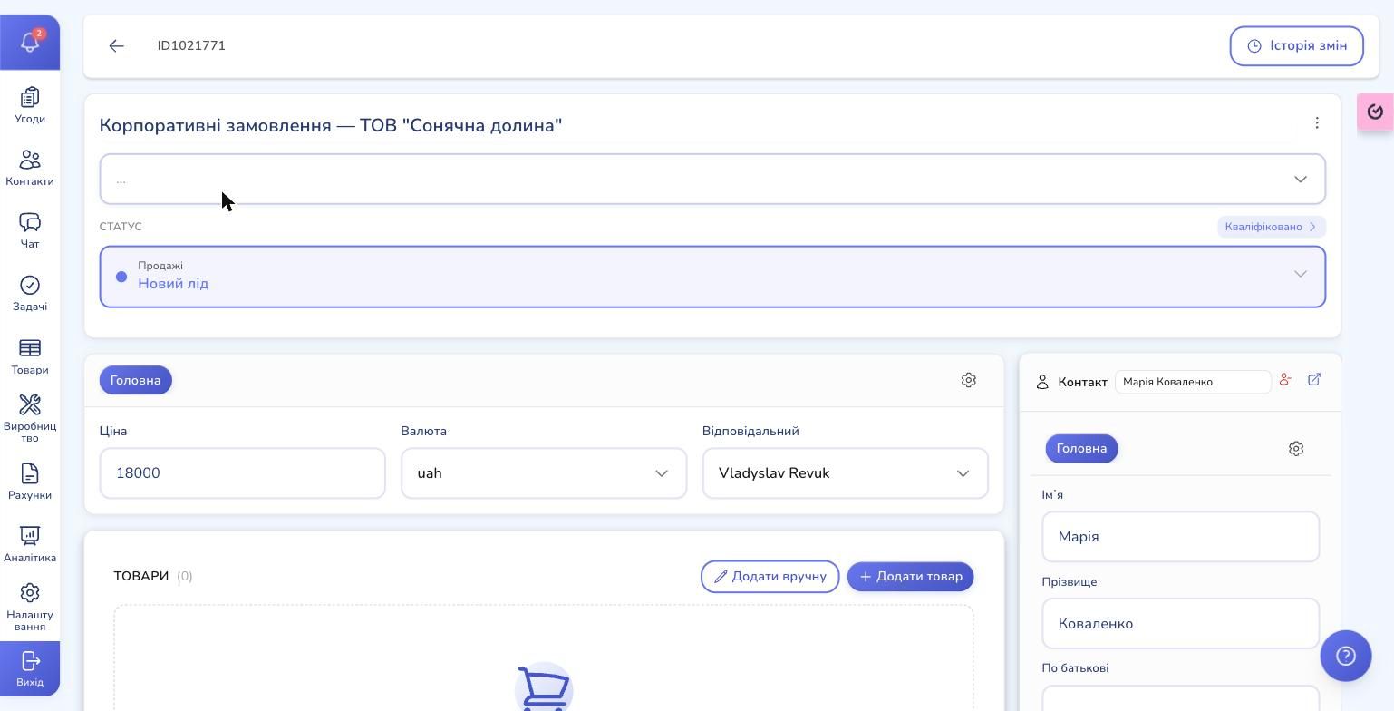Viewport: 1394px width, 711px height.
Task: Click the ТОВАРИ section heading
Action: pos(141,576)
